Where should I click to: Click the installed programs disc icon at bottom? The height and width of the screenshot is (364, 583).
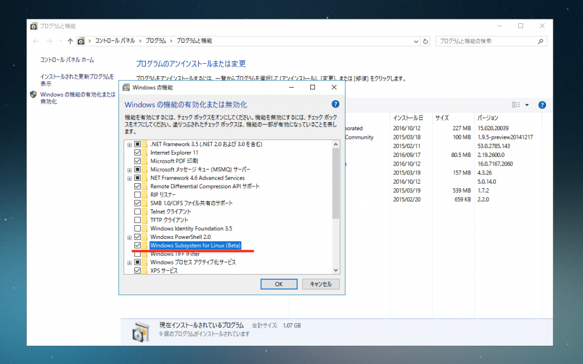click(141, 330)
